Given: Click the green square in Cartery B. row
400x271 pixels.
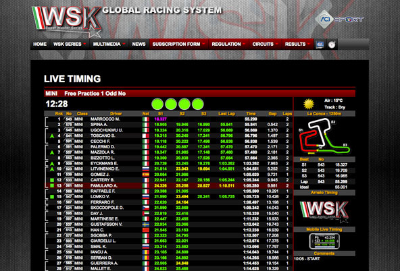Looking at the screenshot, I should (x=52, y=180).
